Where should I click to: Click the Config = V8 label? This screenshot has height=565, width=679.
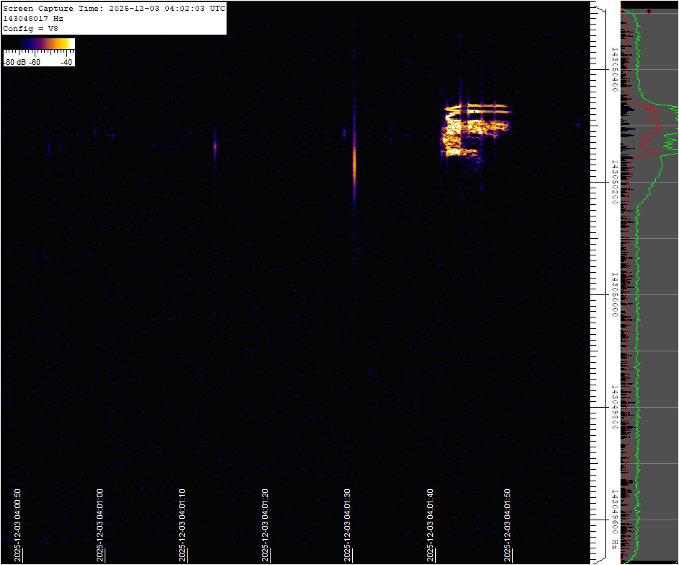coord(32,28)
